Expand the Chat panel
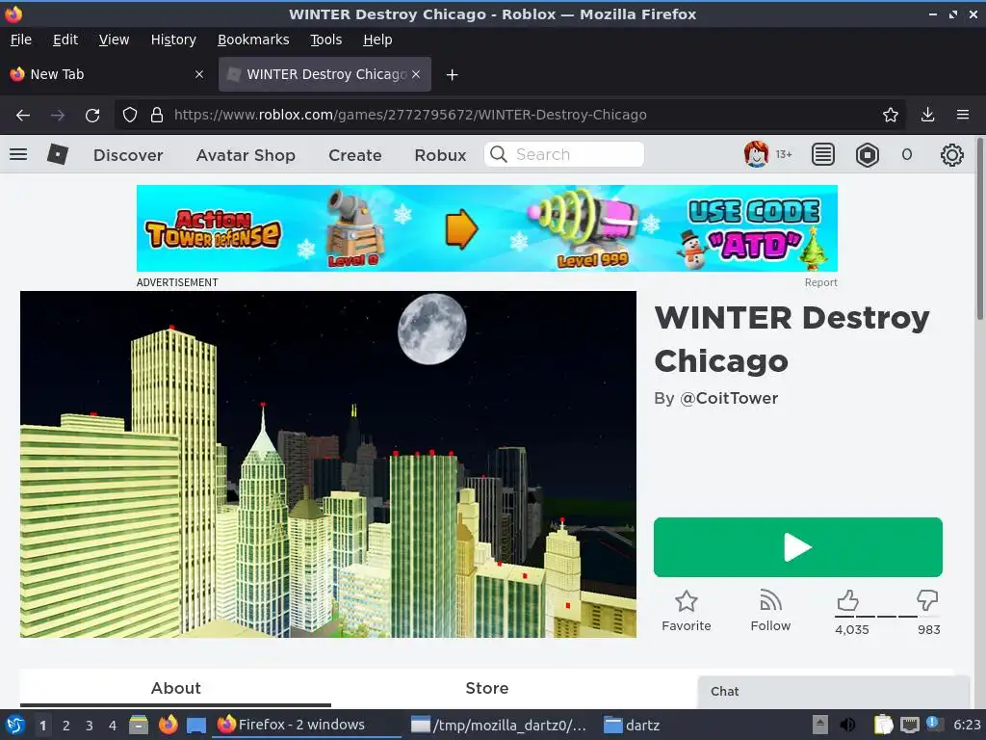The height and width of the screenshot is (740, 986). point(833,692)
